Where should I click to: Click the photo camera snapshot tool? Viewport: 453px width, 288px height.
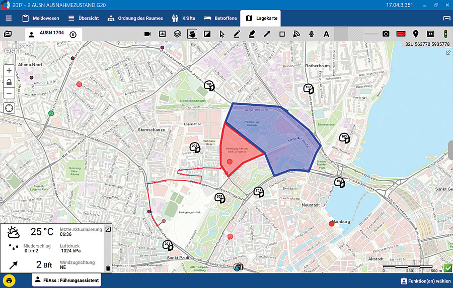point(386,34)
